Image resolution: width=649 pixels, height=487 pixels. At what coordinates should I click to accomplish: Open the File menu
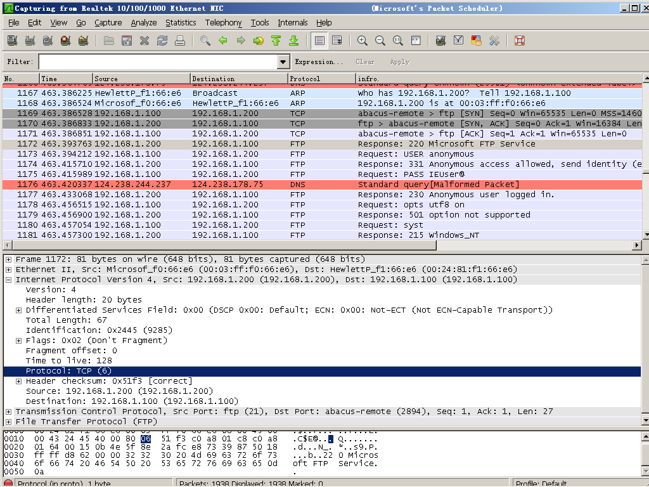tap(14, 23)
